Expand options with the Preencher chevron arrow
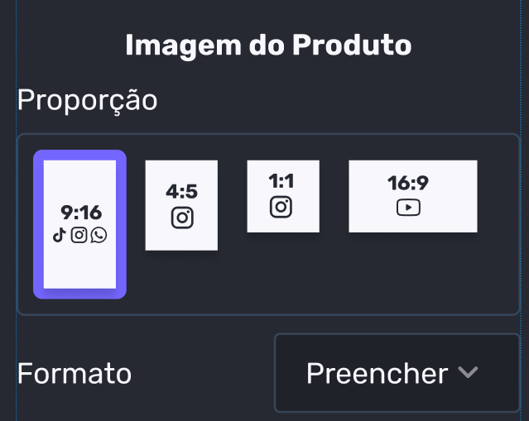This screenshot has height=421, width=529. pos(468,372)
